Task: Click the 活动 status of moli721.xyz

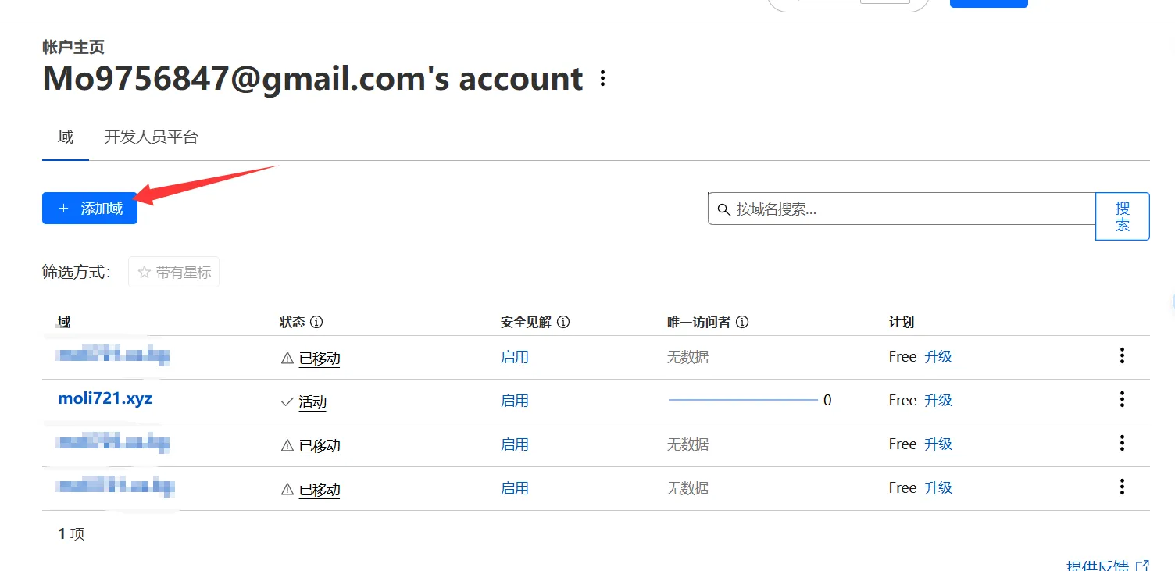Action: click(x=312, y=402)
